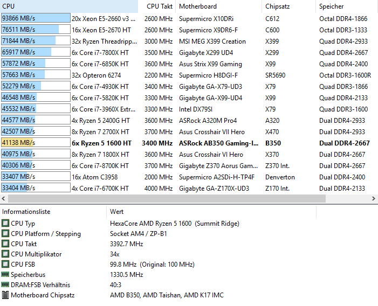Click the 57663 MB/s score value
The width and height of the screenshot is (378, 306).
click(x=18, y=75)
